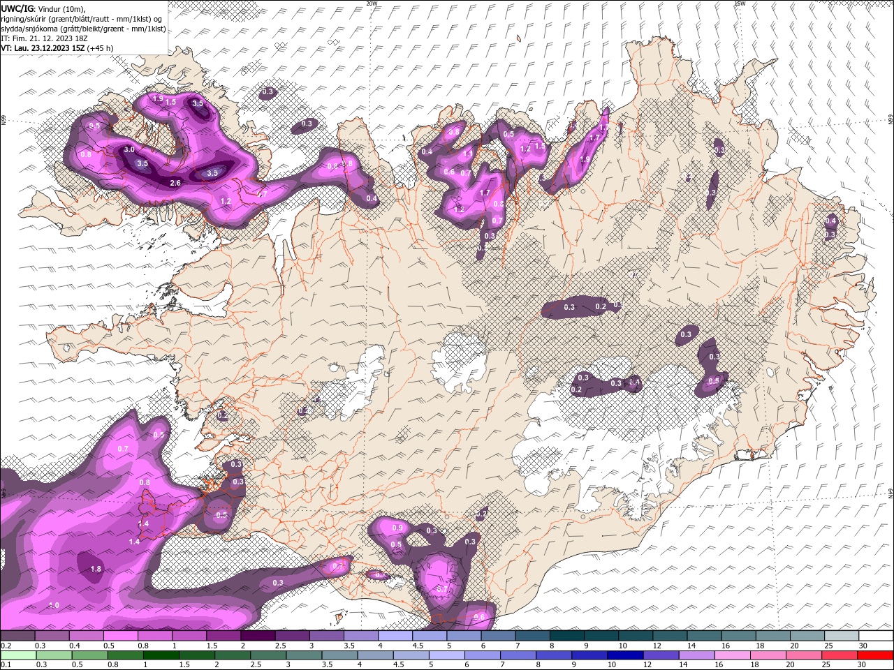Image resolution: width=894 pixels, height=670 pixels.
Task: Click the 'slydda/snjókoma' snow description line
Action: pos(83,29)
